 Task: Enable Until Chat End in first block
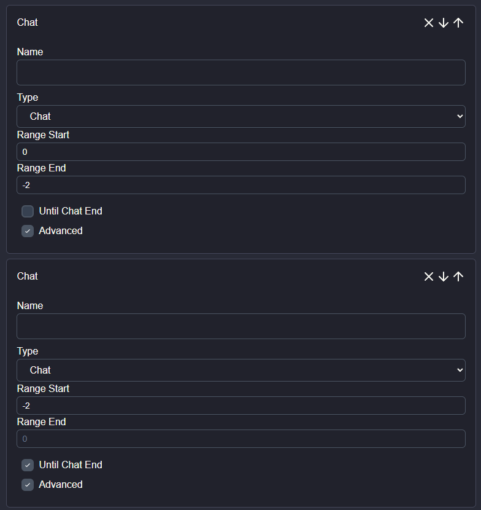pos(28,211)
